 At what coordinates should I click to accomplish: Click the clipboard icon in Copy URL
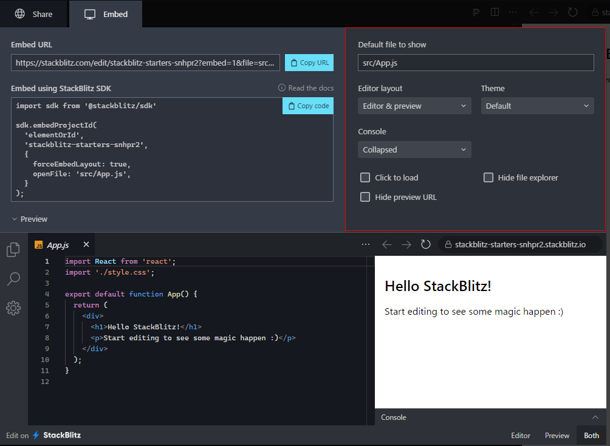tap(294, 63)
